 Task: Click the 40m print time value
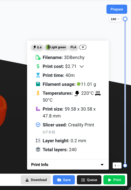click(x=70, y=75)
